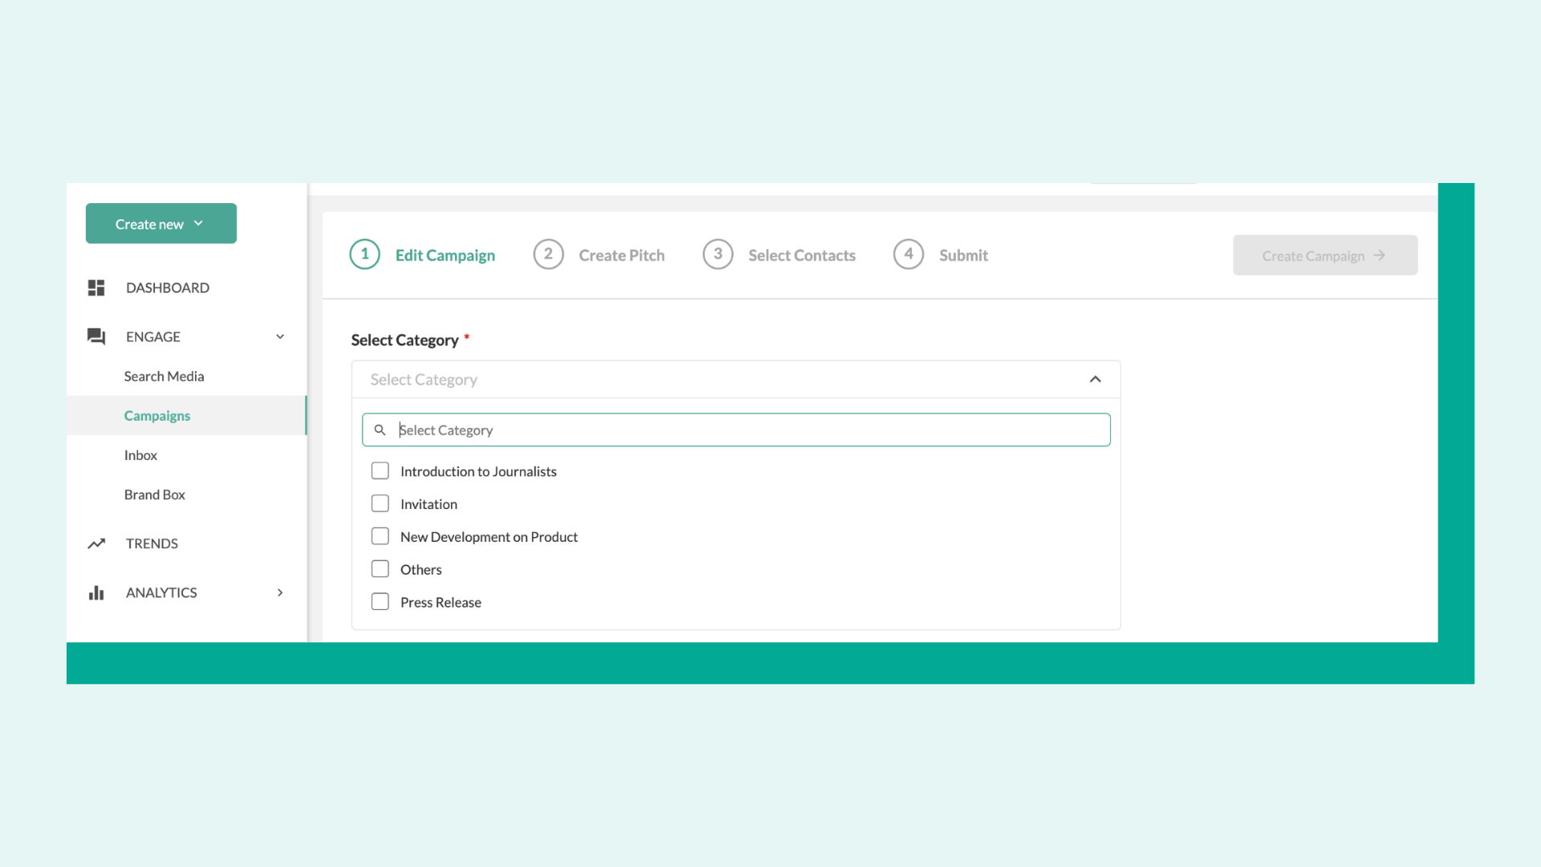Click the New Development on Product label
This screenshot has height=867, width=1541.
coord(489,536)
